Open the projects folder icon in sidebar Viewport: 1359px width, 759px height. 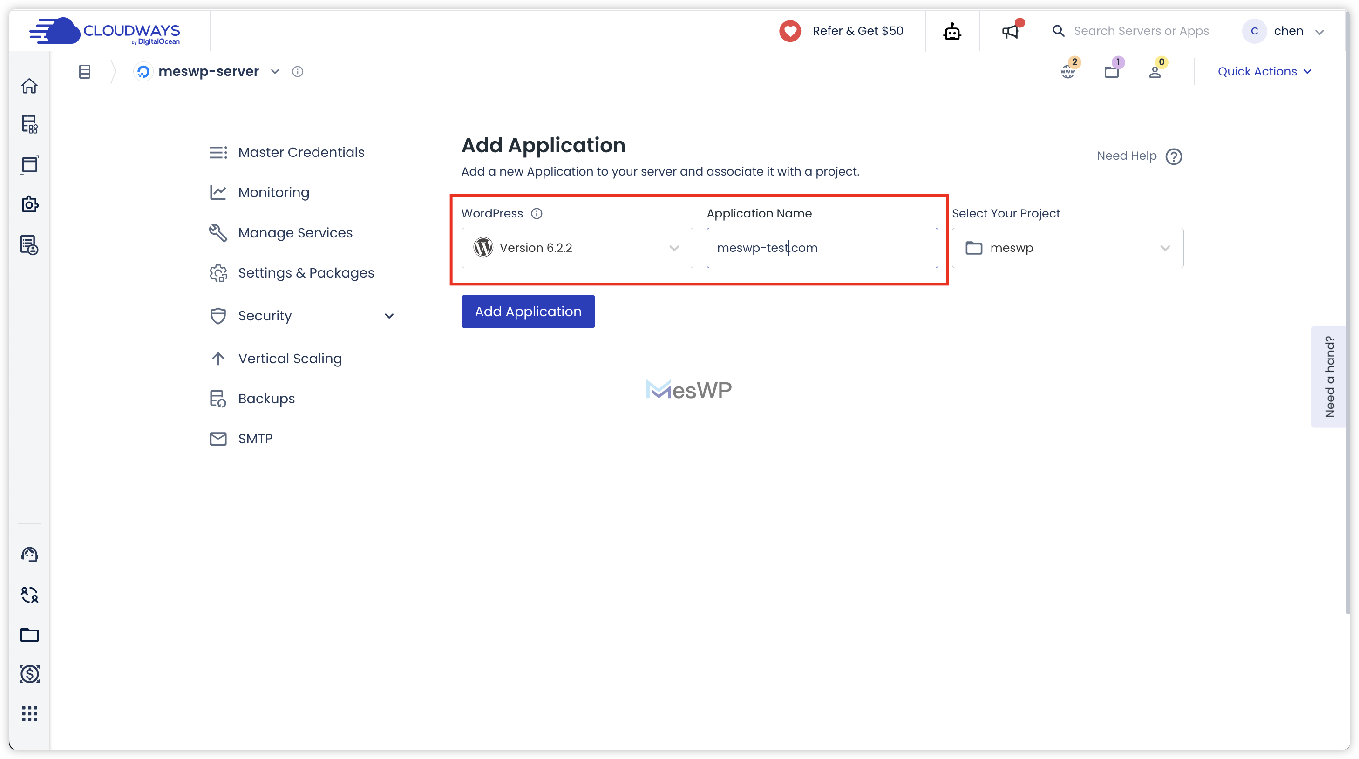pos(29,635)
